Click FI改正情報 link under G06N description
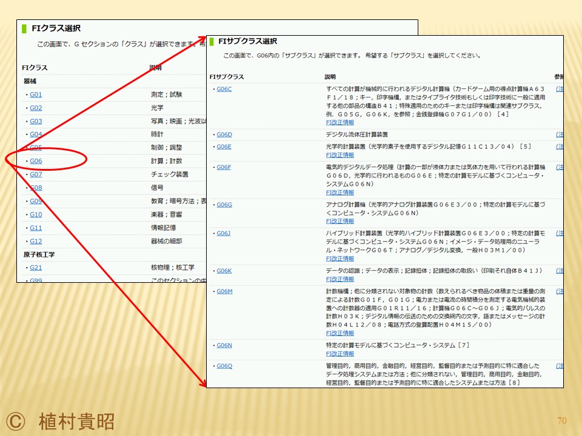 (x=340, y=354)
